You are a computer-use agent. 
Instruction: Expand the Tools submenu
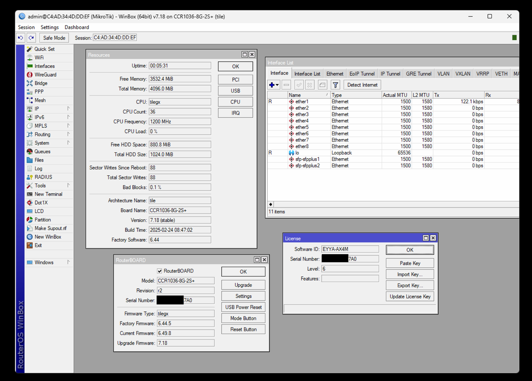[68, 186]
